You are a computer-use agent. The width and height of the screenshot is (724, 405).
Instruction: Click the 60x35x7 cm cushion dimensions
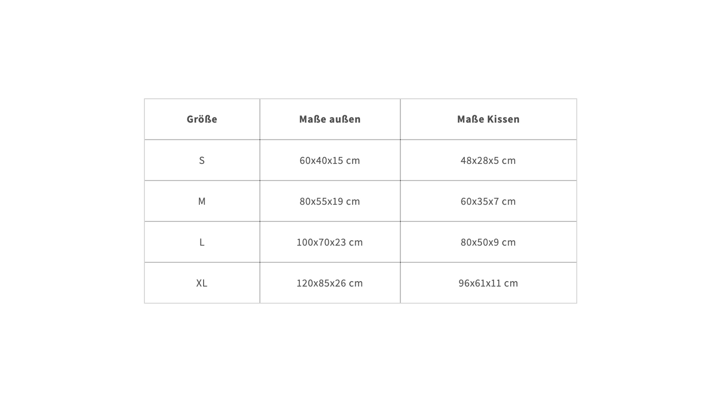click(x=488, y=202)
